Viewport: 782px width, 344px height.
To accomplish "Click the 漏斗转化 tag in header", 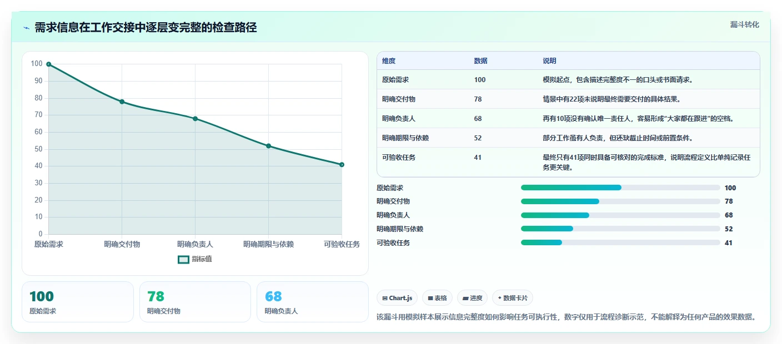I will pyautogui.click(x=744, y=24).
